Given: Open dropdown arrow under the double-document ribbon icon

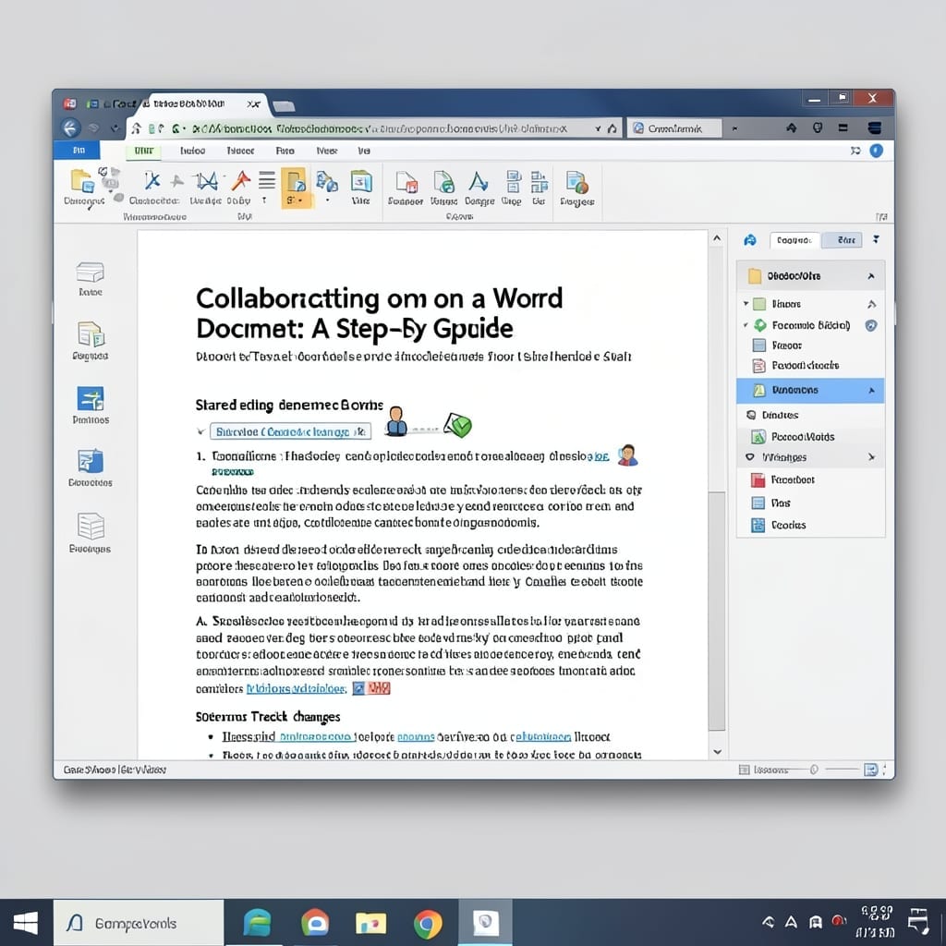Looking at the screenshot, I should (x=327, y=200).
